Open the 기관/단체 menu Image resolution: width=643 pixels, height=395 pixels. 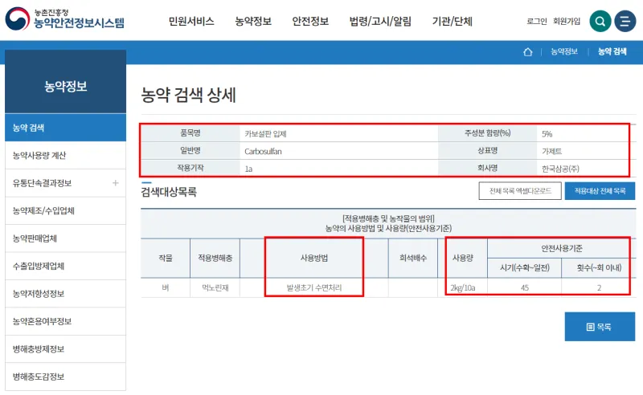452,22
